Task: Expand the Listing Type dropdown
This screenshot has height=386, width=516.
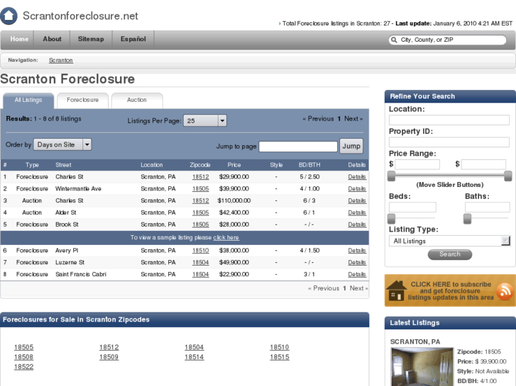Action: (x=449, y=241)
